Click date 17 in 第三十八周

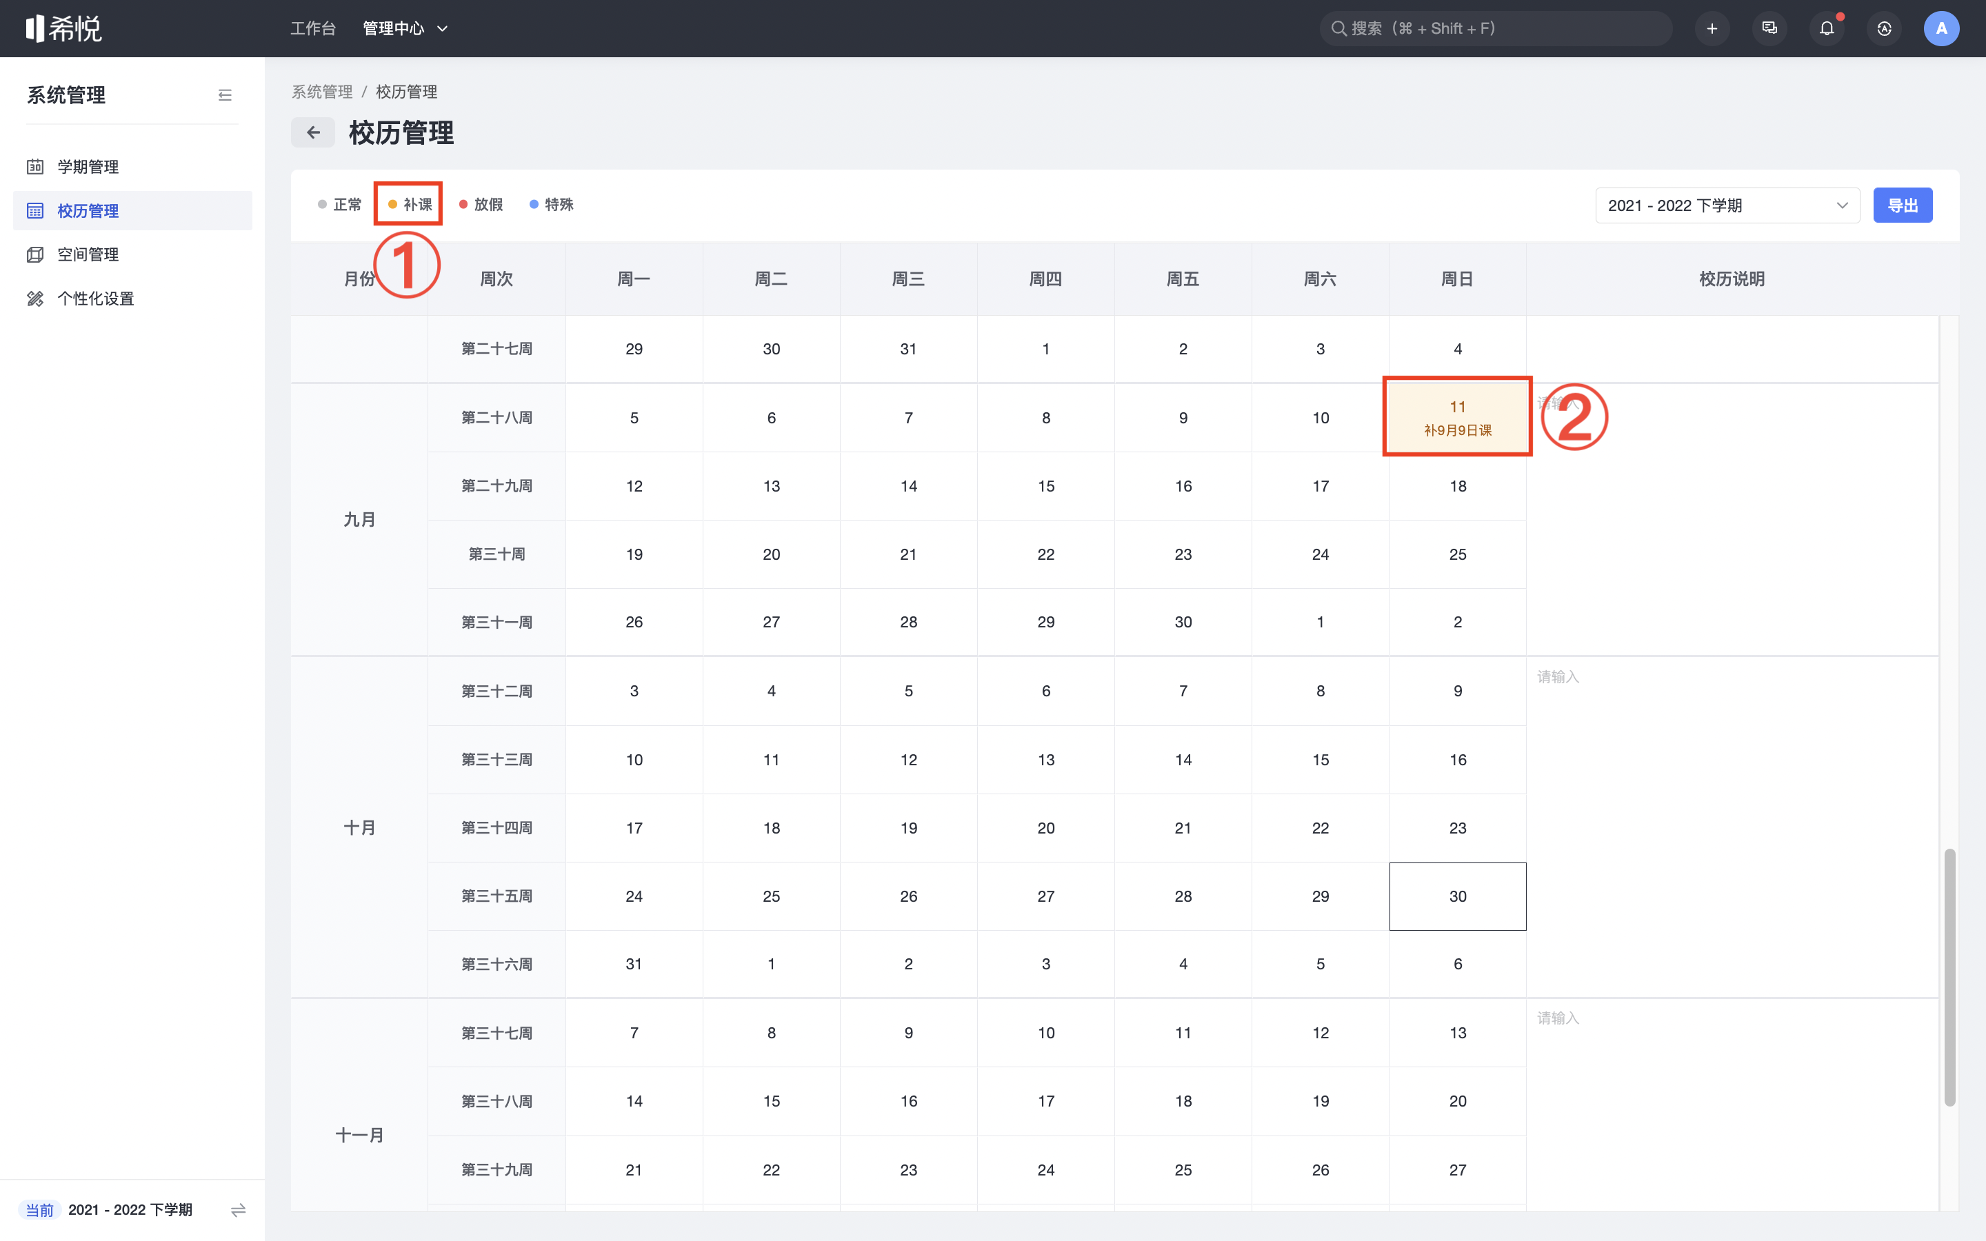tap(1045, 1102)
